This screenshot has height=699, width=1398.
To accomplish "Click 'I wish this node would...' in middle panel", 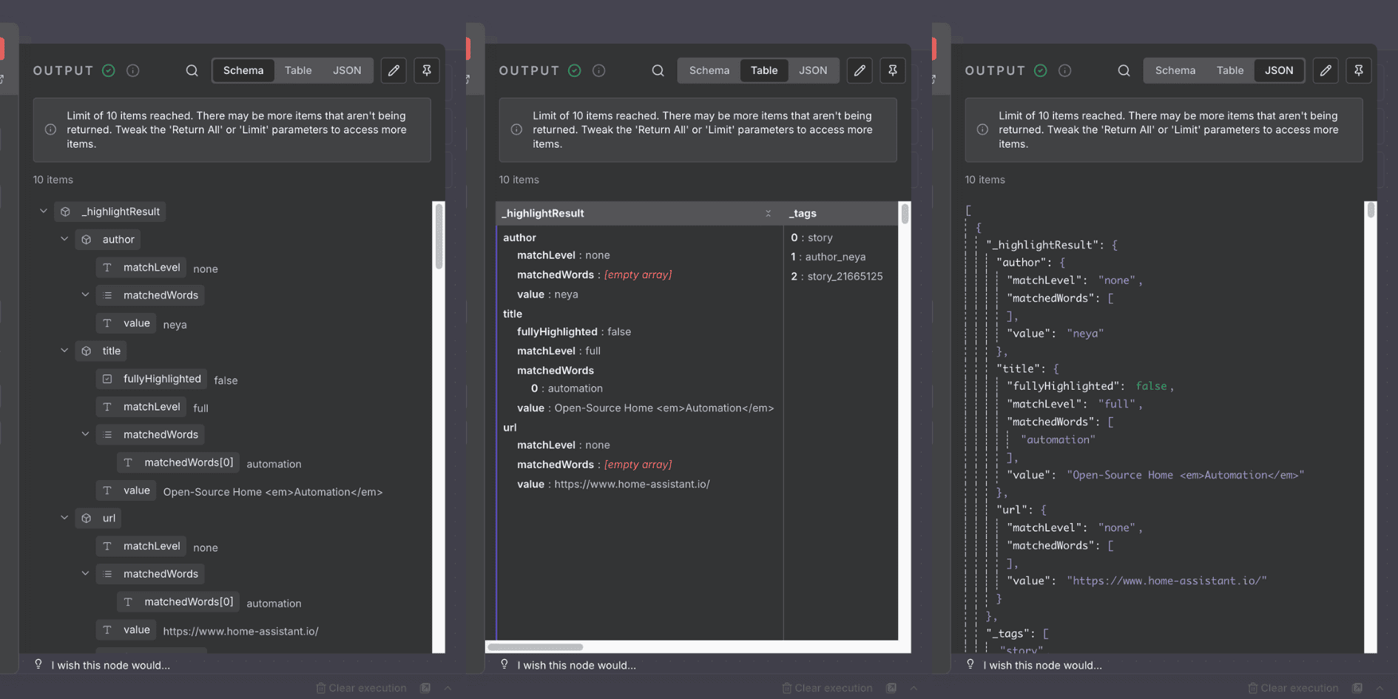I will click(577, 665).
